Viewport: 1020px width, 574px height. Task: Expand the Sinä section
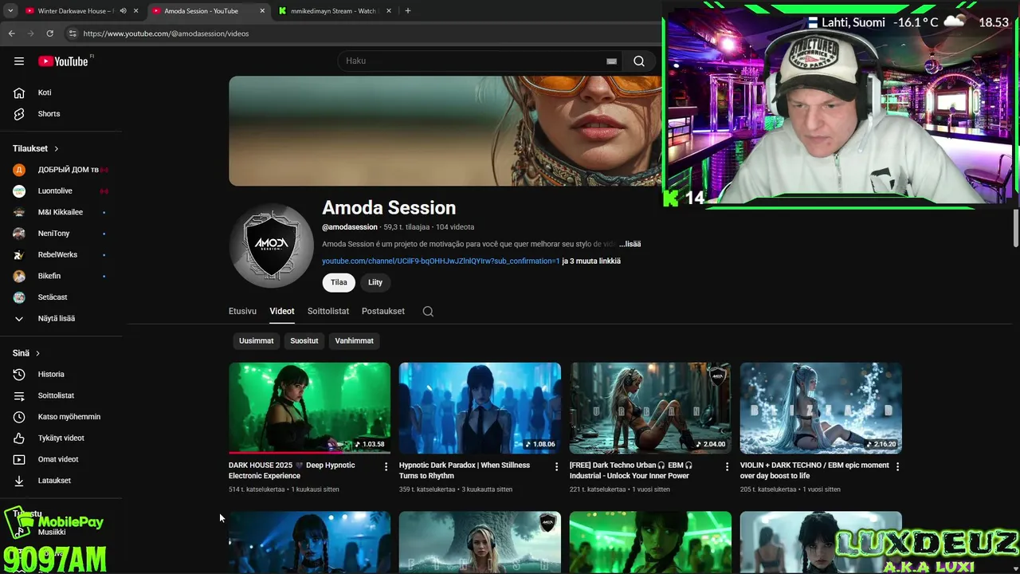coord(26,353)
